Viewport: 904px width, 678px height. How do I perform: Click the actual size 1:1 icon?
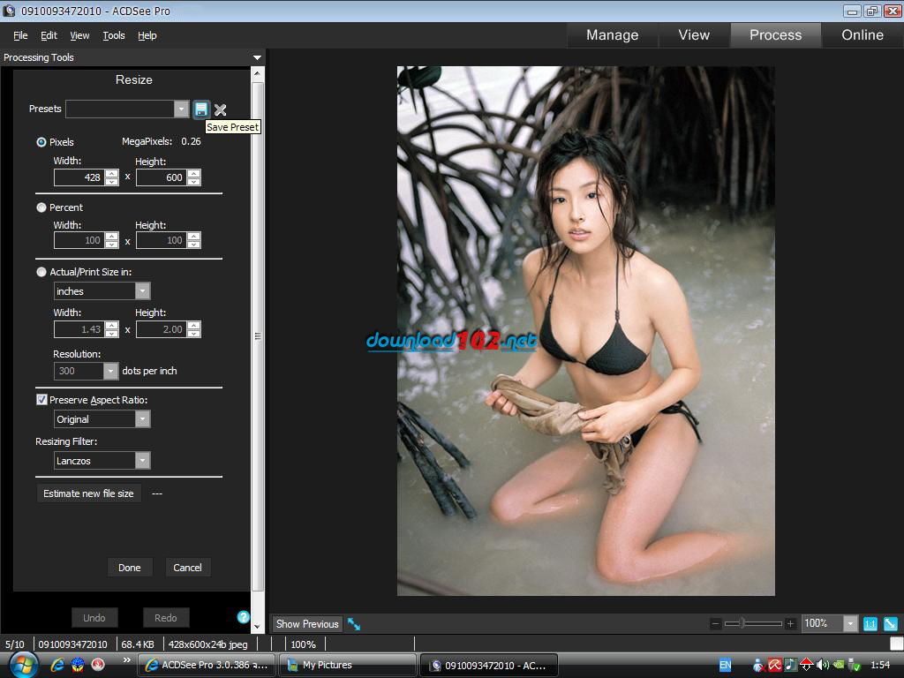tap(870, 623)
